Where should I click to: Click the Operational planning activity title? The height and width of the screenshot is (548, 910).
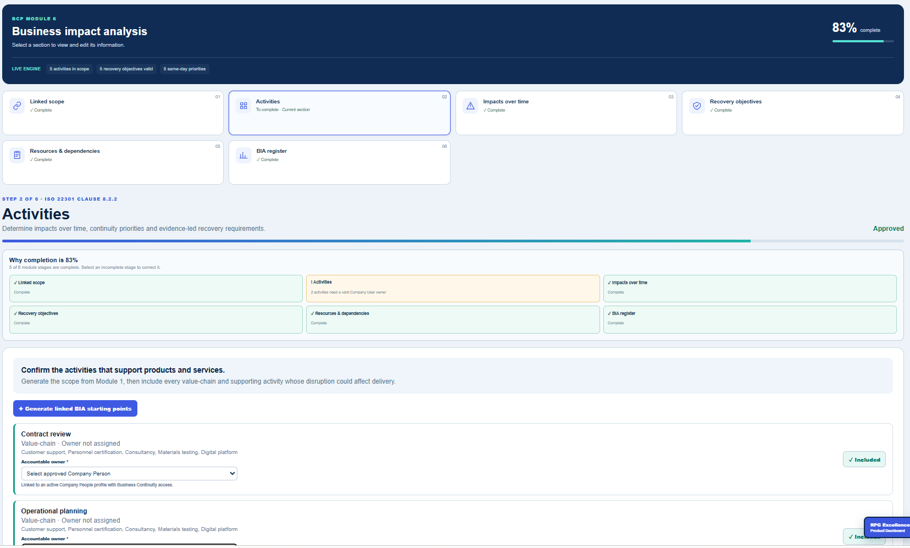pos(54,511)
